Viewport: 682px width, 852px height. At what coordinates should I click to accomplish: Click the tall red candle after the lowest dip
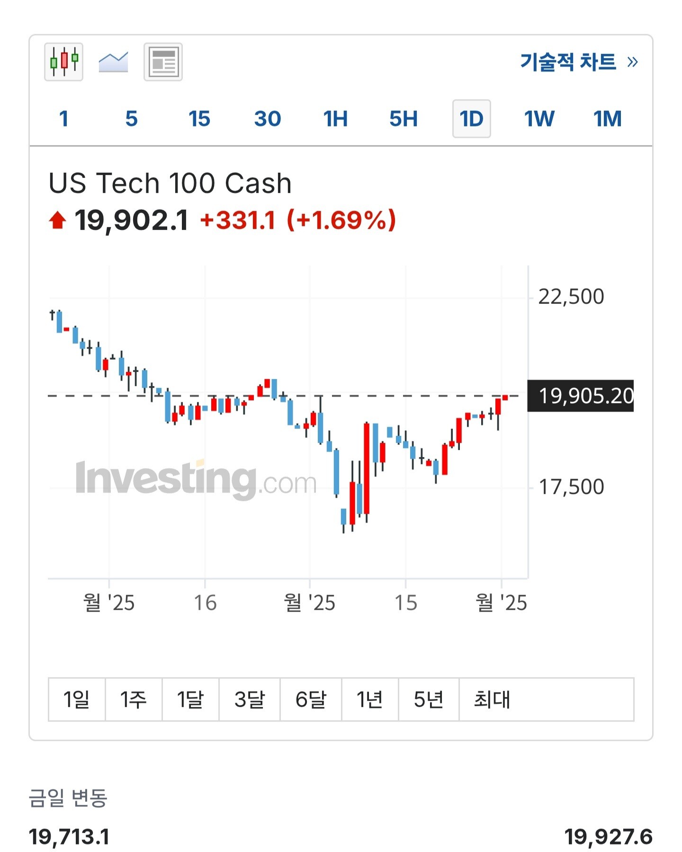pos(367,469)
